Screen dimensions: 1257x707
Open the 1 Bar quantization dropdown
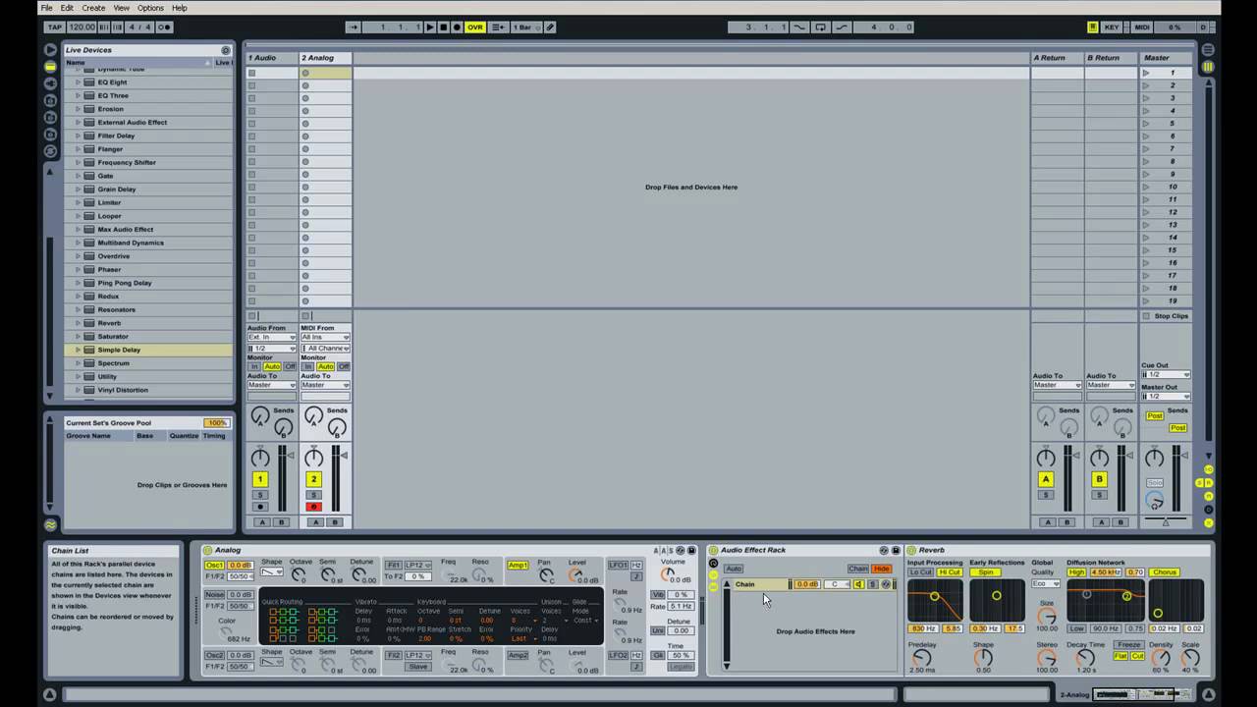pyautogui.click(x=525, y=27)
